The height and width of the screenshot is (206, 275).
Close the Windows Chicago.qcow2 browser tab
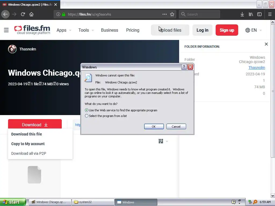56,5
